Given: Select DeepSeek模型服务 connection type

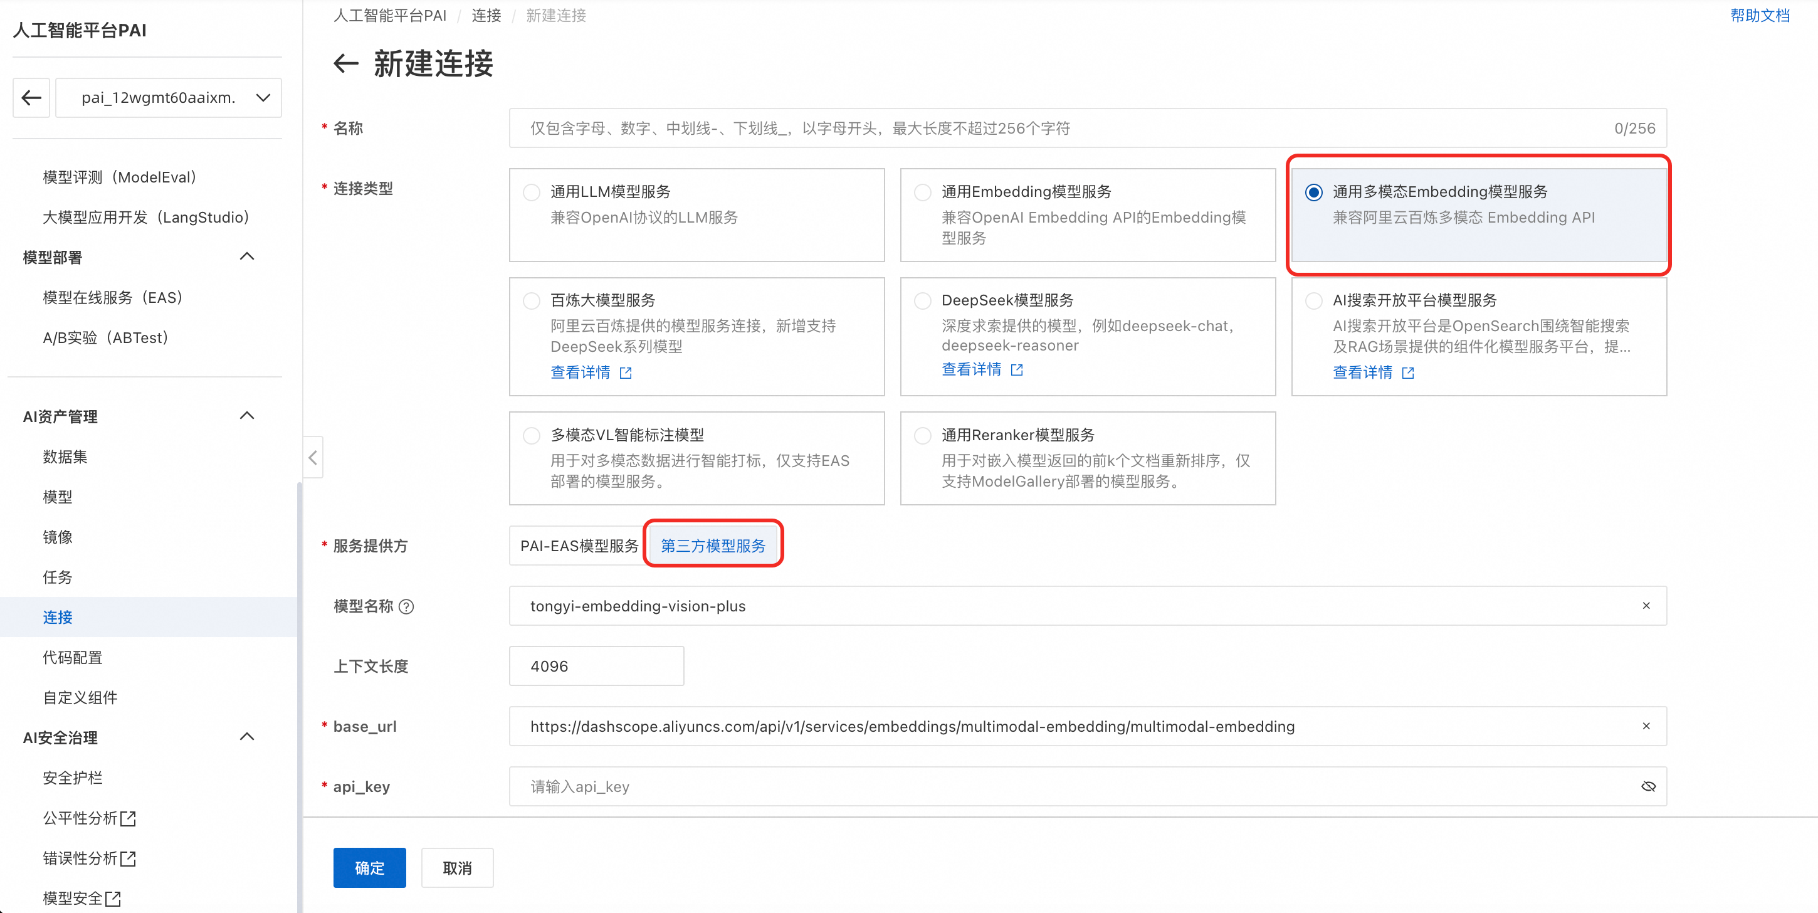Looking at the screenshot, I should (x=922, y=301).
